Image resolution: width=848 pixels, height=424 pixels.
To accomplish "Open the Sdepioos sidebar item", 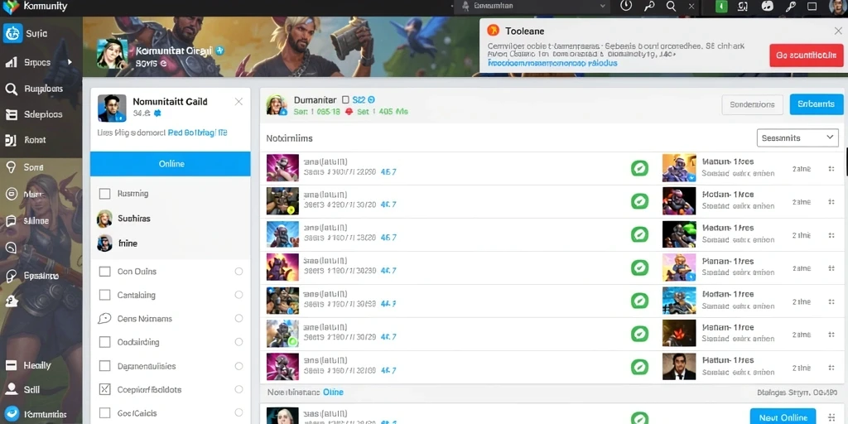I will (x=41, y=114).
